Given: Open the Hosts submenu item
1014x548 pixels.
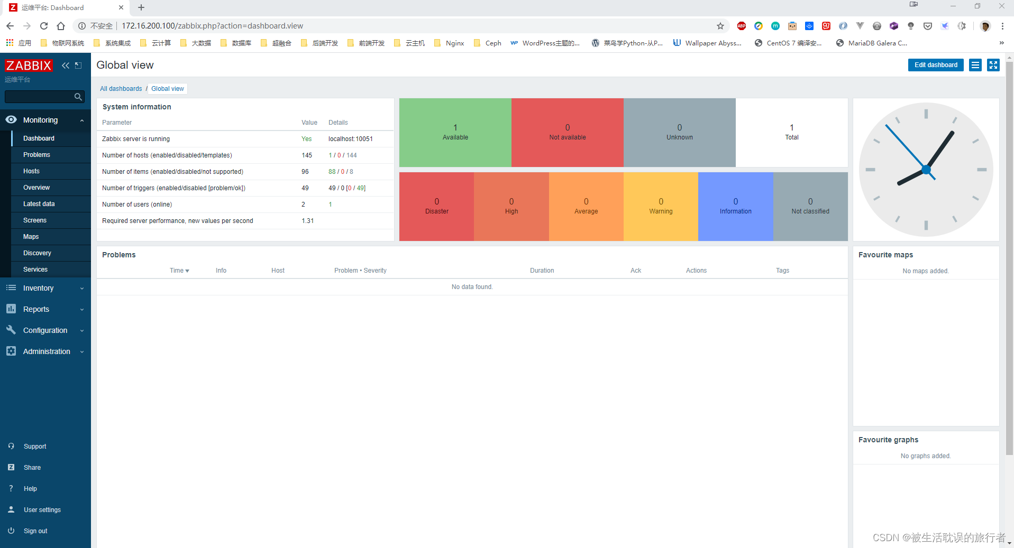Looking at the screenshot, I should (x=51, y=171).
